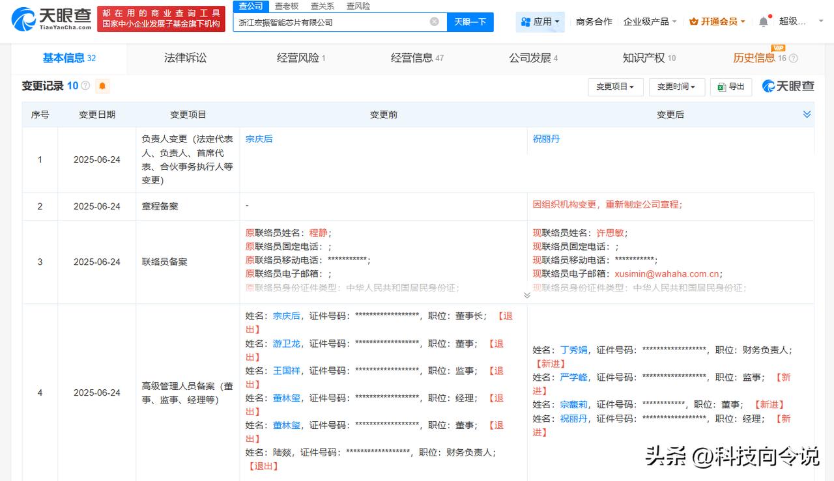Open 祝丽丹 link listed as 经理
Viewport: 834px width, 481px height.
tap(574, 419)
